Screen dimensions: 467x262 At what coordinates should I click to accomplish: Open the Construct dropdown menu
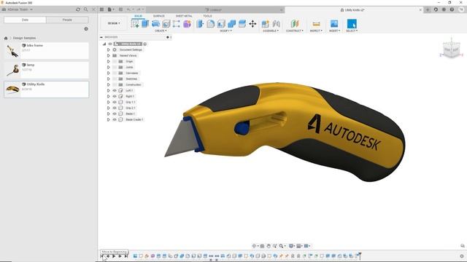295,31
